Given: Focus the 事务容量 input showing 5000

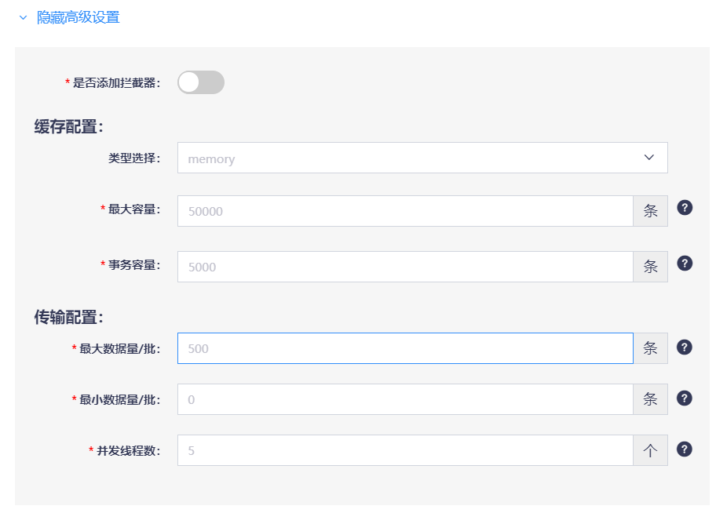Looking at the screenshot, I should click(x=405, y=267).
